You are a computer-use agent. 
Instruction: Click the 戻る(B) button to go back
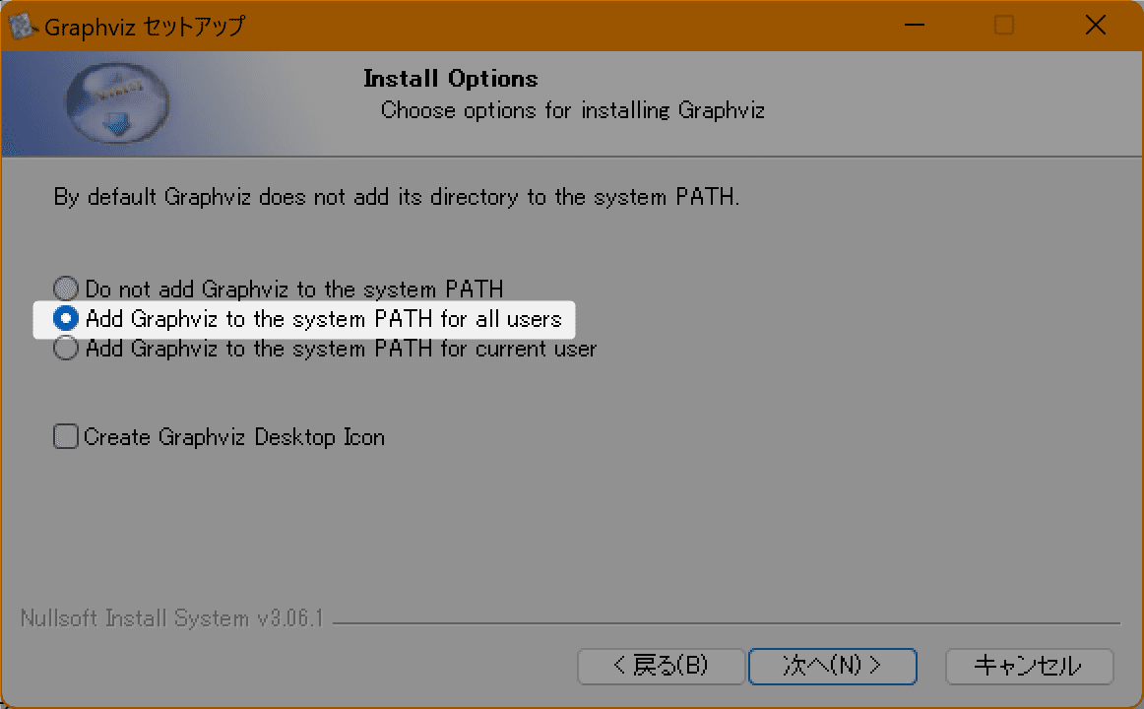click(661, 667)
